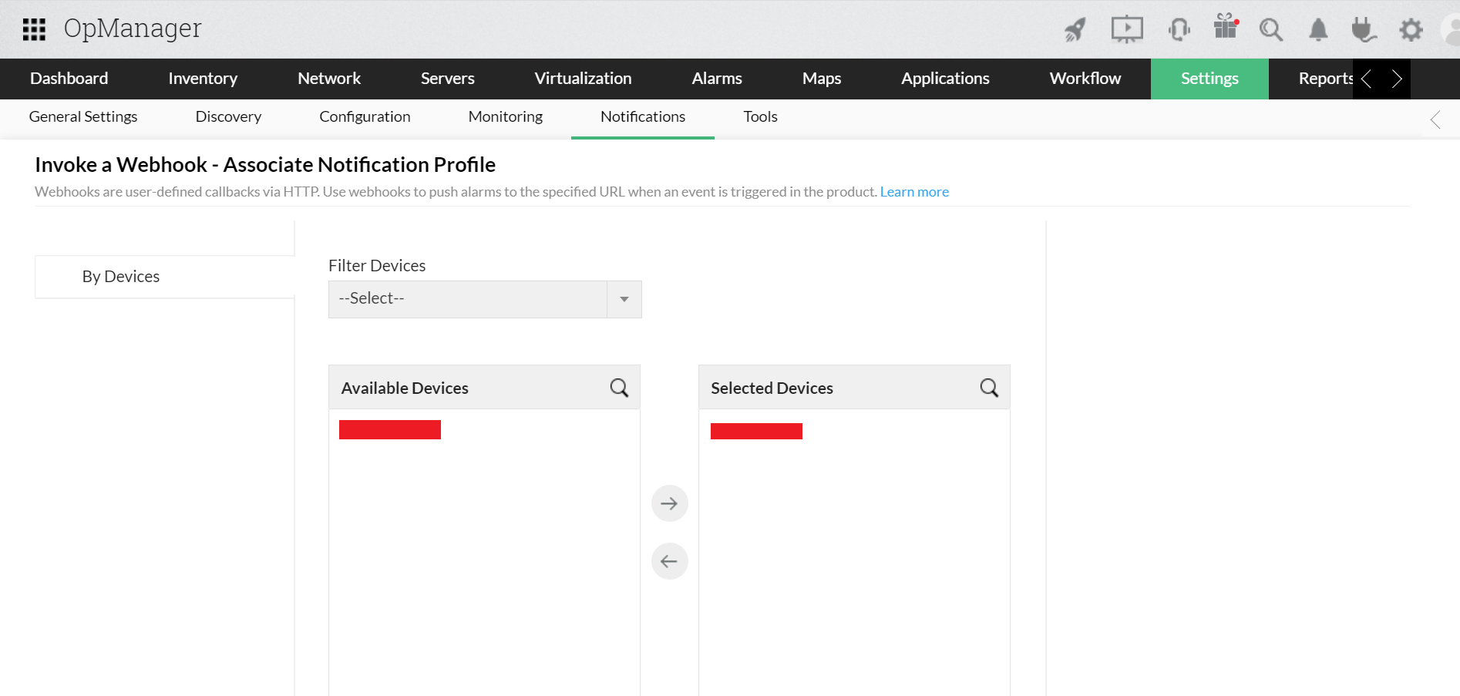This screenshot has height=696, width=1460.
Task: Collapse the right panel using the chevron
Action: (1435, 119)
